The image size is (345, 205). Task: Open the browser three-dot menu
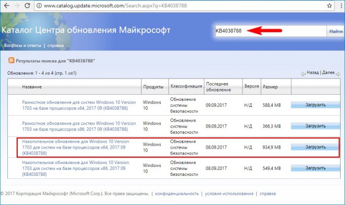click(x=341, y=5)
